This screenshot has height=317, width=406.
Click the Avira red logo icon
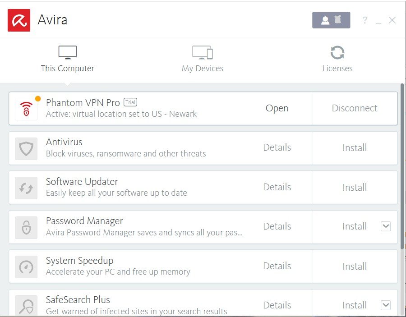pos(19,20)
